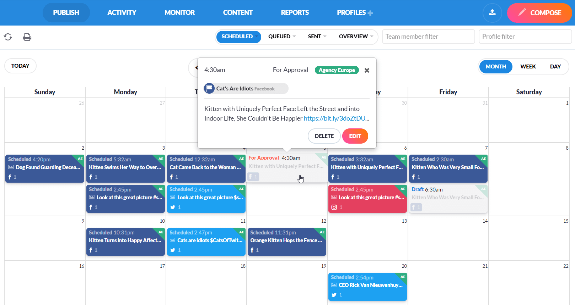575x305 pixels.
Task: Click the plus icon beside Profiles
Action: 370,13
